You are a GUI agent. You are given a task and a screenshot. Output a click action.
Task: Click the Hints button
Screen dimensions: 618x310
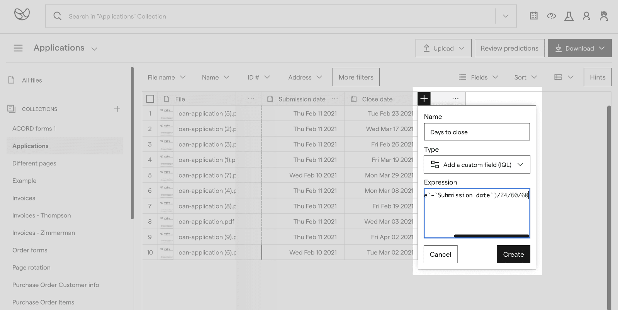[598, 77]
